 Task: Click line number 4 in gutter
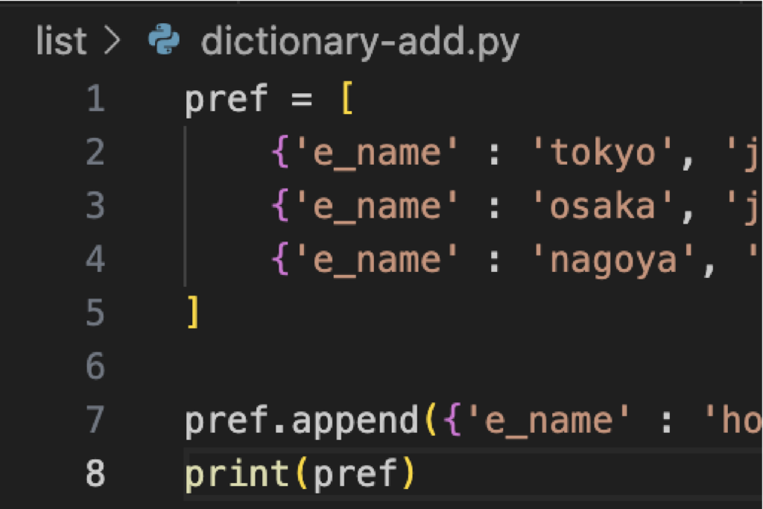95,260
